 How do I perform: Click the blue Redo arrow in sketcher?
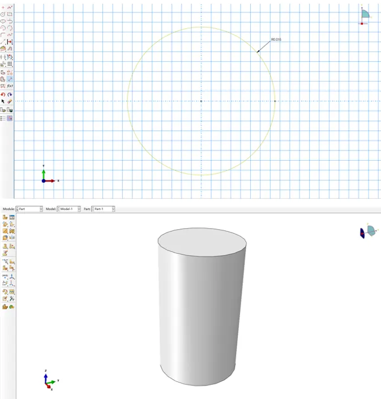pos(10,95)
